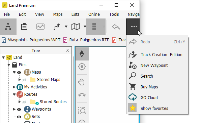This screenshot has width=202, height=123.
Task: Open the Maps menu
Action: click(x=58, y=14)
